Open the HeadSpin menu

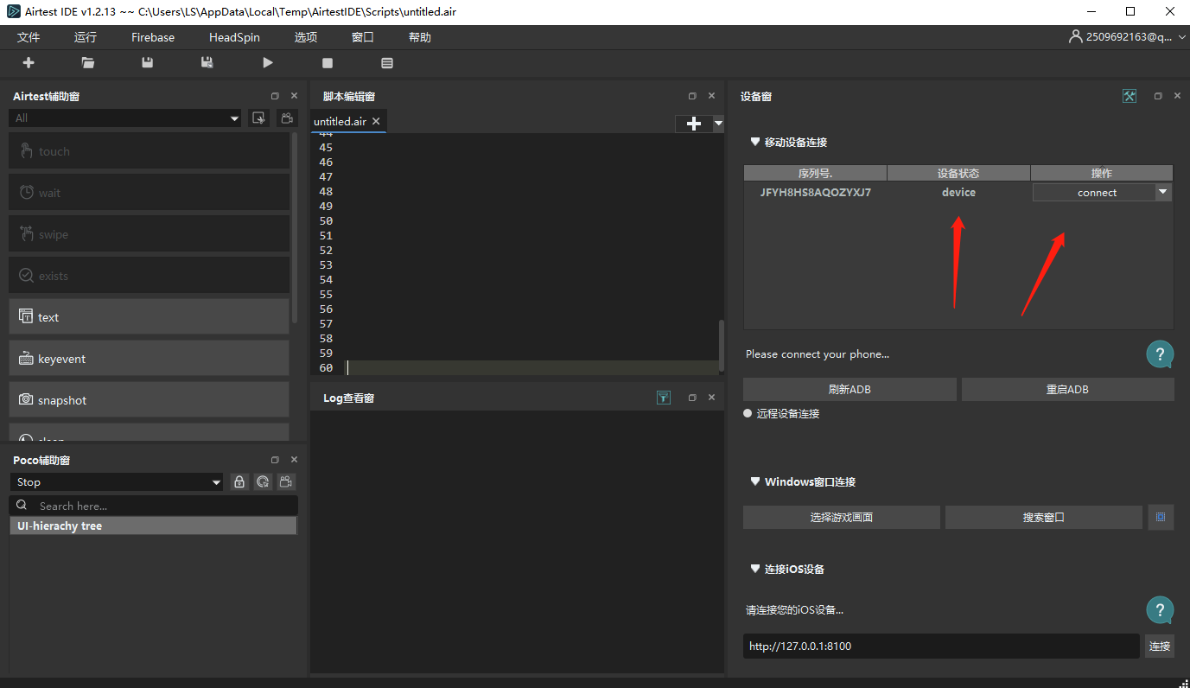[x=234, y=37]
